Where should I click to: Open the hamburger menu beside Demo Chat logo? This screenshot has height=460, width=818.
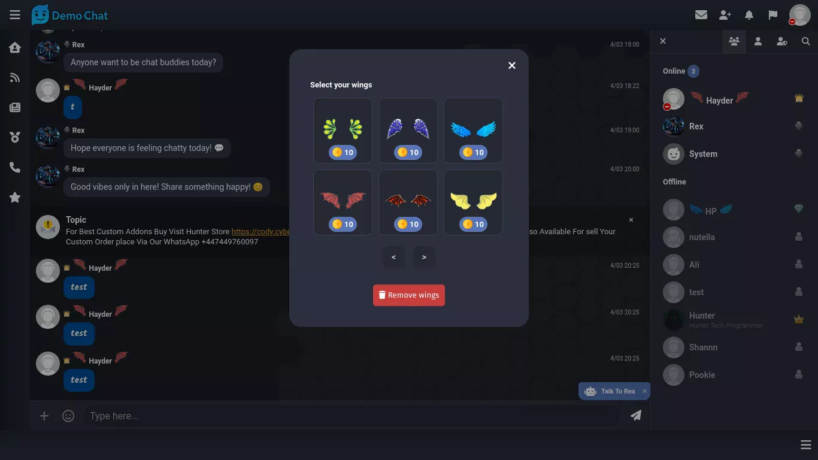point(15,15)
